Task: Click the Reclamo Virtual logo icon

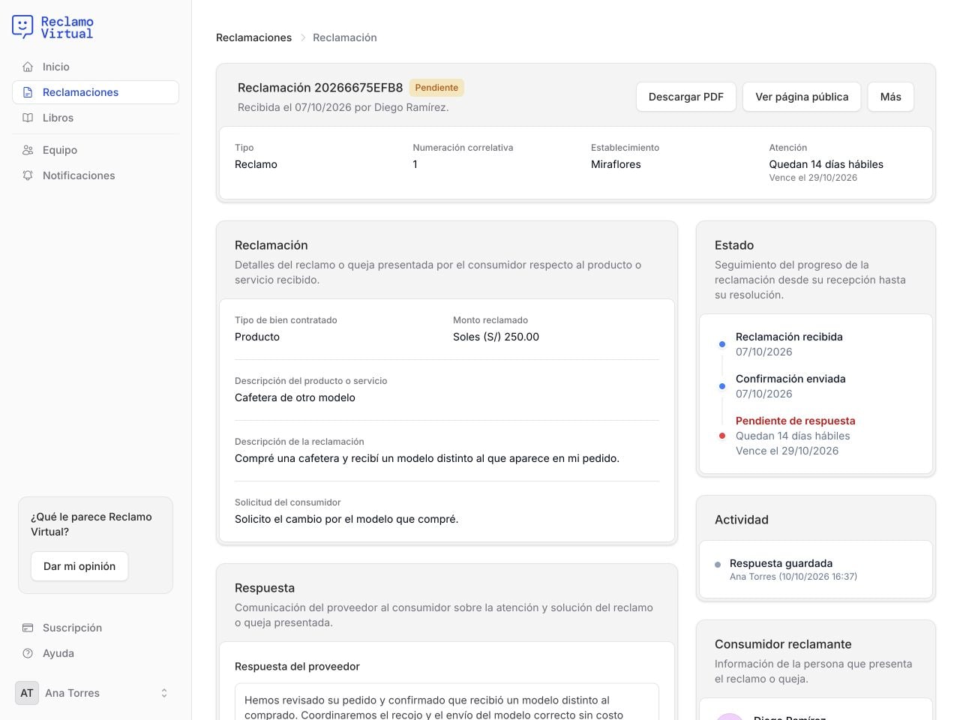Action: pos(23,27)
